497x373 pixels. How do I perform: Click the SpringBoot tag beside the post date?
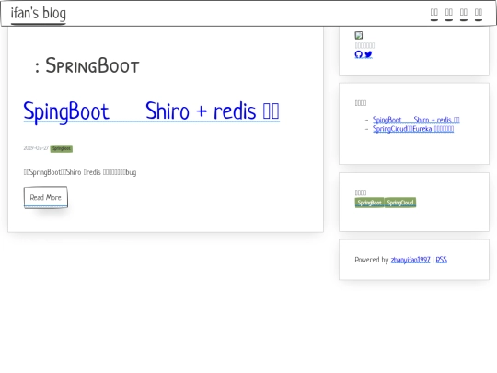click(x=62, y=148)
